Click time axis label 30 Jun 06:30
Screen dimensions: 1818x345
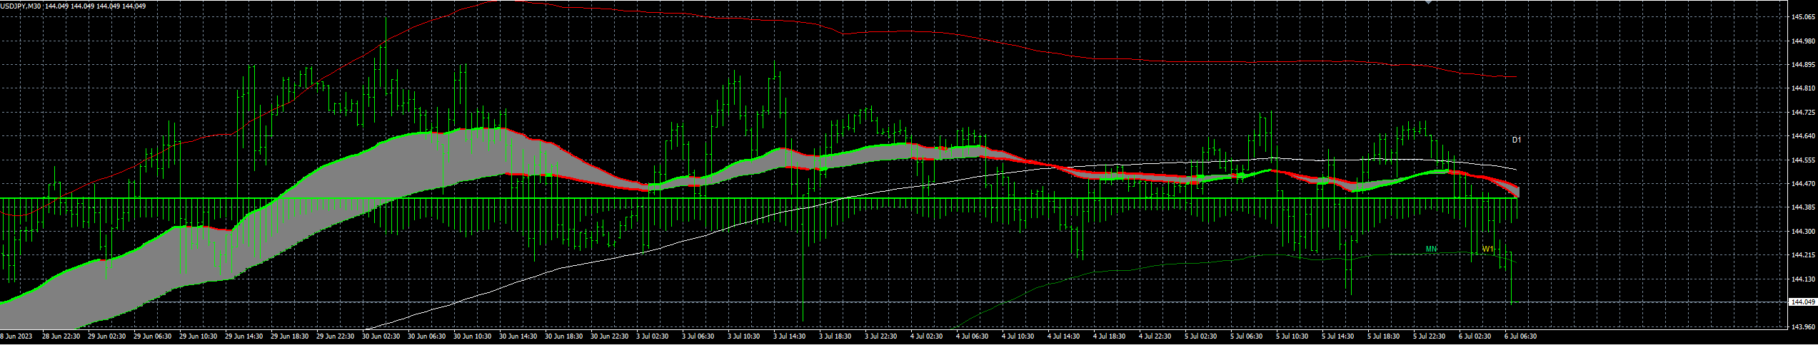pyautogui.click(x=426, y=336)
